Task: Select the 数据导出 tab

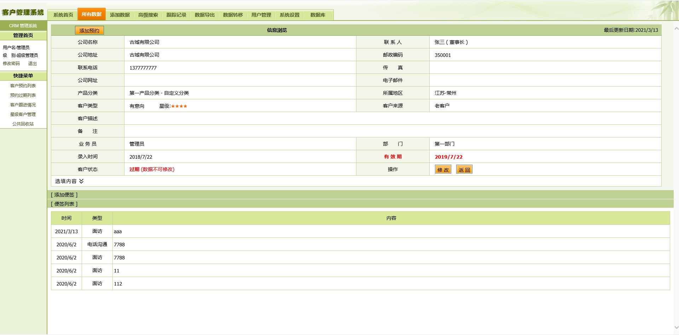Action: point(204,15)
